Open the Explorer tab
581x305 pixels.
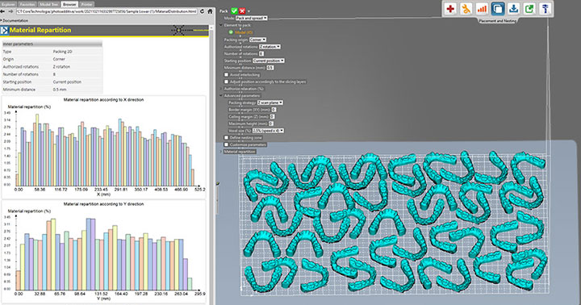click(x=8, y=5)
